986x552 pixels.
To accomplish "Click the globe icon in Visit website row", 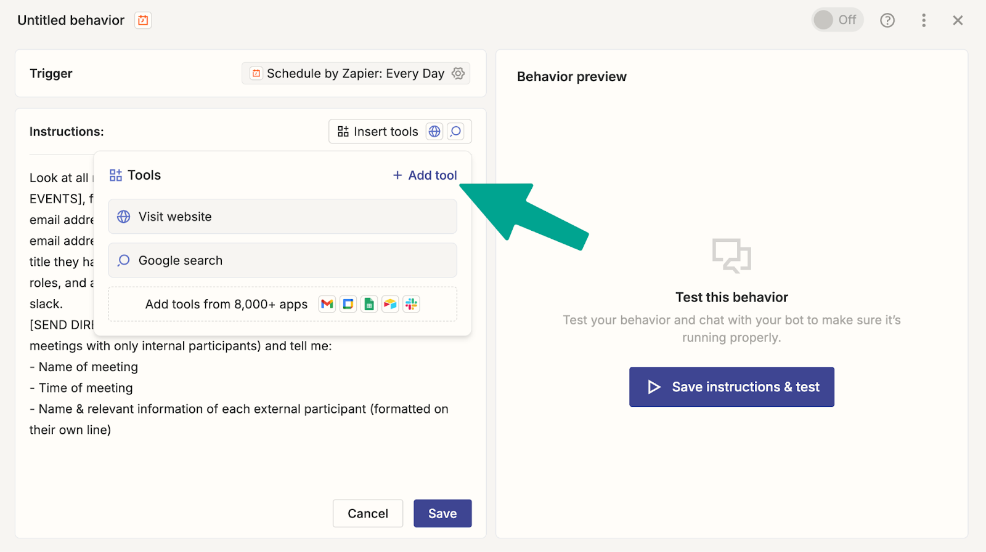I will point(124,217).
